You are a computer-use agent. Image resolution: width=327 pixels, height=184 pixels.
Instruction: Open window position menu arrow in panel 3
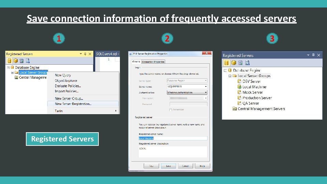pos(308,55)
